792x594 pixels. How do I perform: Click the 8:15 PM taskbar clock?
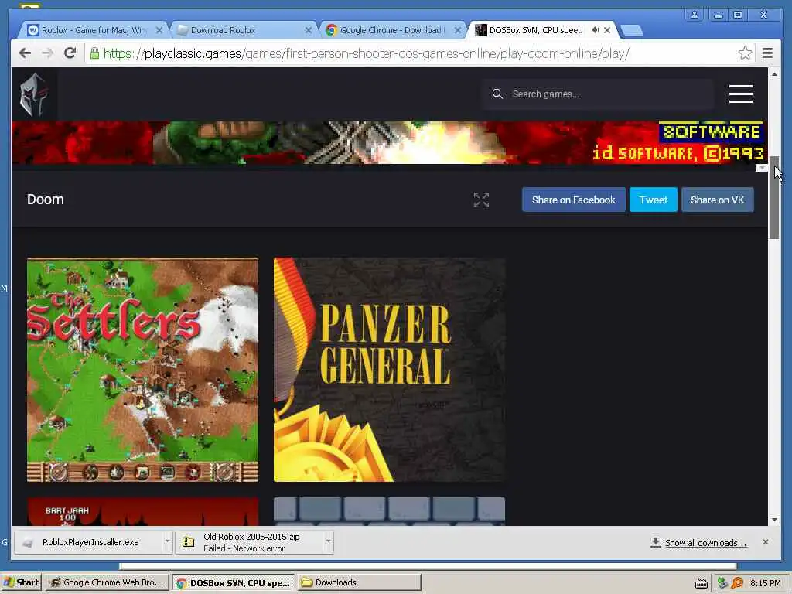coord(765,583)
